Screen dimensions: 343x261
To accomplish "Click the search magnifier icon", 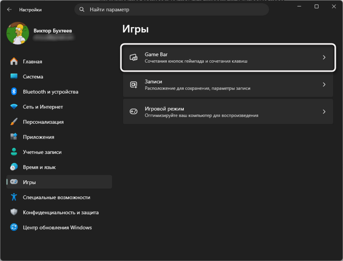I will point(82,9).
